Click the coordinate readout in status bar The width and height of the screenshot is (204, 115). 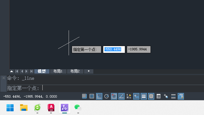(30, 96)
